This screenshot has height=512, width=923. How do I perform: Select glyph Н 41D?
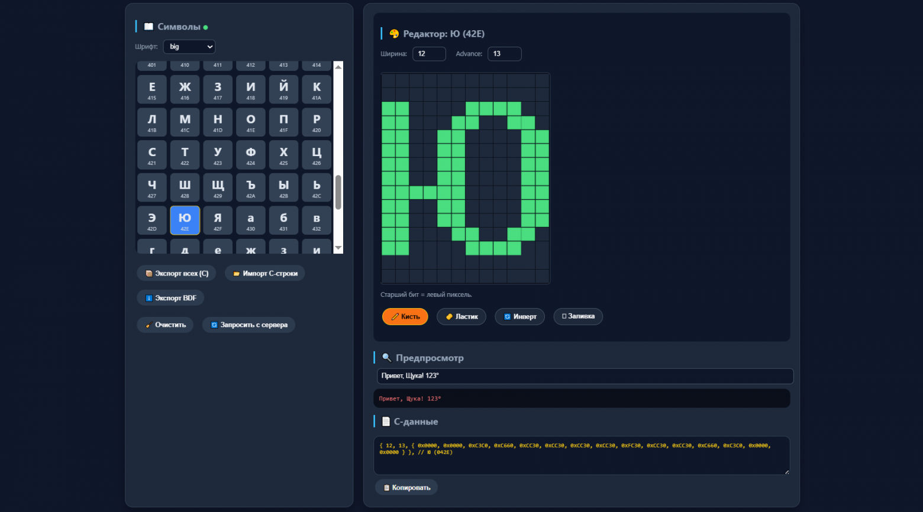[218, 122]
